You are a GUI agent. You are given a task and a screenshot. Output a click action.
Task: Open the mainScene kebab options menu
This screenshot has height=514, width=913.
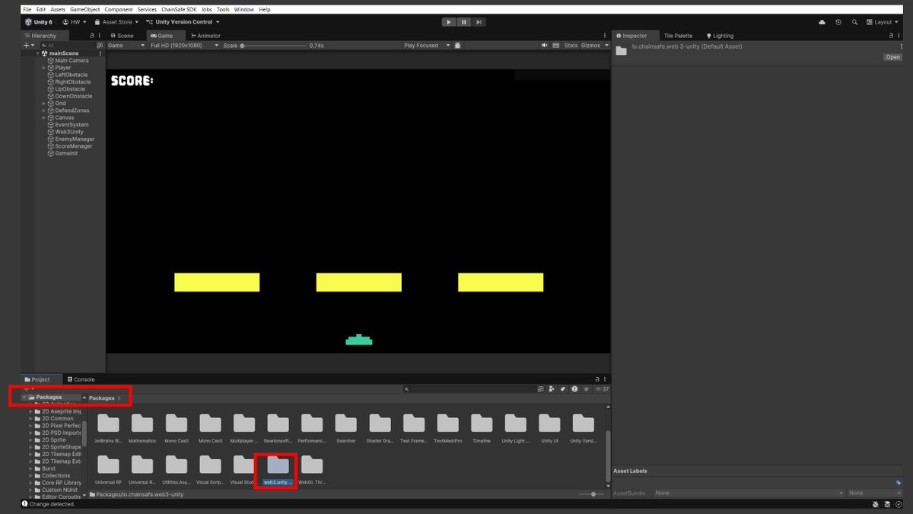point(100,53)
